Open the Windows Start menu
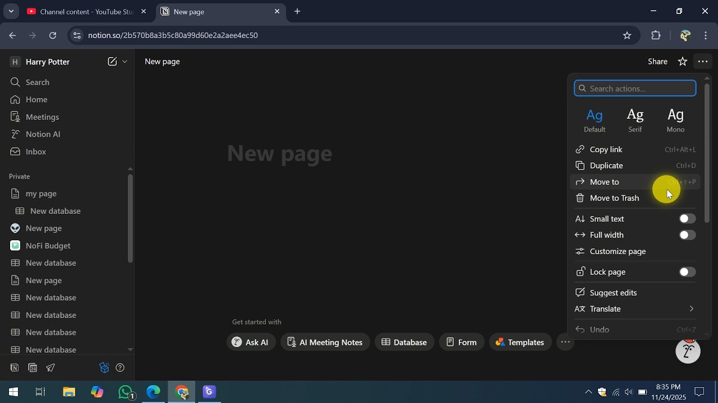The height and width of the screenshot is (403, 718). (13, 392)
